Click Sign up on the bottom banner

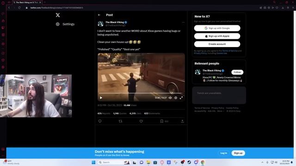coord(238,153)
